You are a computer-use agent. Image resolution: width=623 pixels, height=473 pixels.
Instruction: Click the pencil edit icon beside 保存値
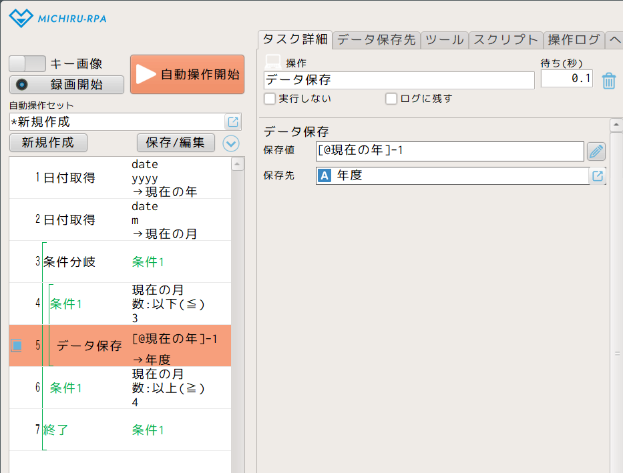(596, 151)
